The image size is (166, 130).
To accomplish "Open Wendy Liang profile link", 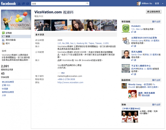I will pos(135,85).
